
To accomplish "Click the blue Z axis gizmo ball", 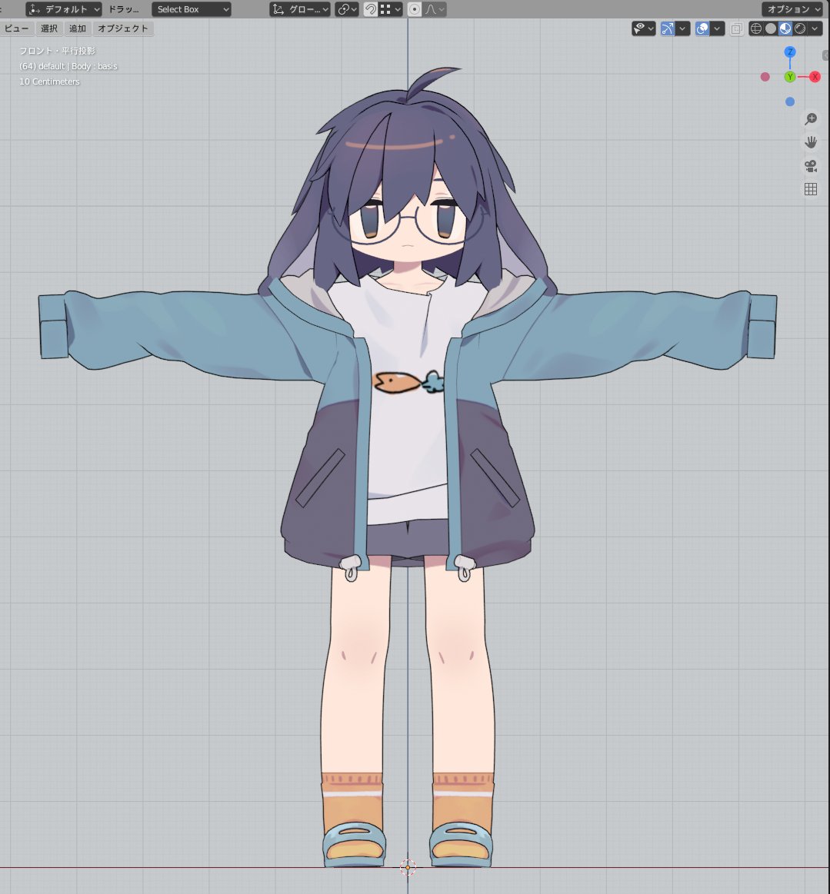I will (790, 52).
